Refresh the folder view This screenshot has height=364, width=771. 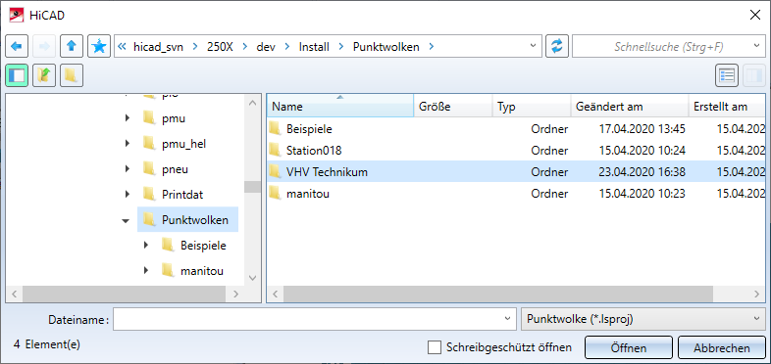click(557, 46)
